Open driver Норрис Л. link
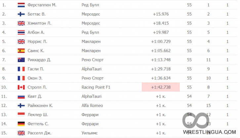240x138 pixels. [37, 42]
